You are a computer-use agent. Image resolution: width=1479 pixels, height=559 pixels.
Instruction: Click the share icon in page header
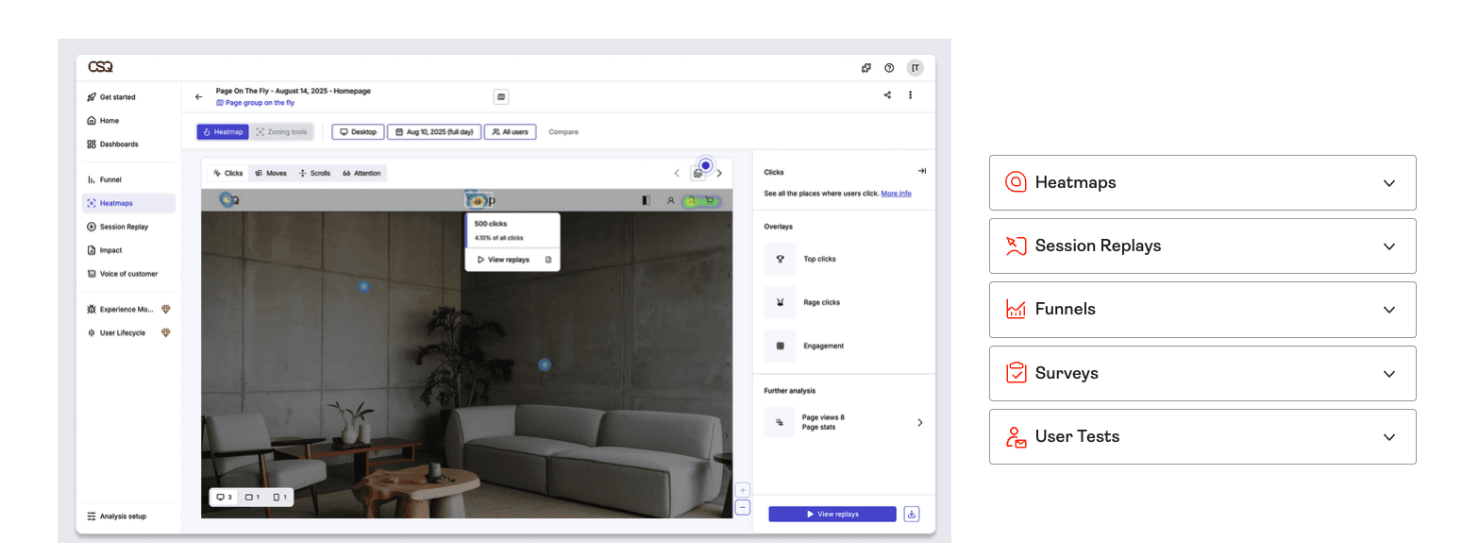point(887,95)
